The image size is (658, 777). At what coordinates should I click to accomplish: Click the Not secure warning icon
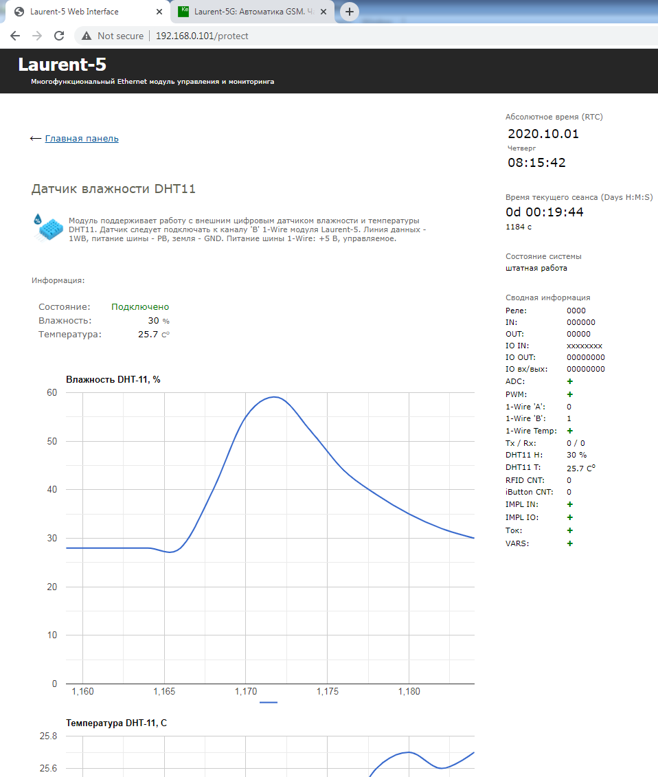tap(87, 36)
